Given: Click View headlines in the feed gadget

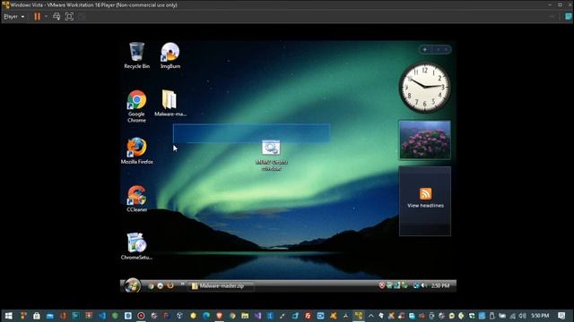Looking at the screenshot, I should click(x=425, y=206).
